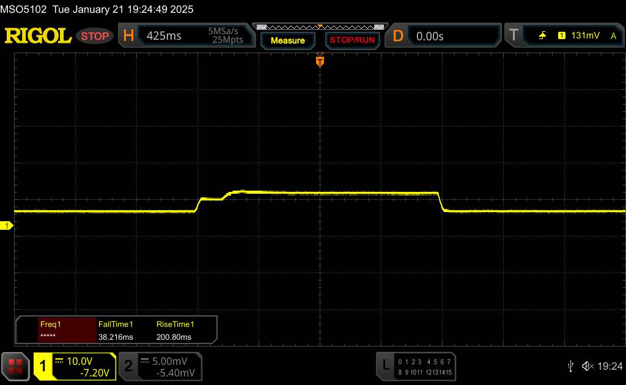Enable channel 2 with 5.00mV scale
The image size is (626, 385).
tap(159, 366)
